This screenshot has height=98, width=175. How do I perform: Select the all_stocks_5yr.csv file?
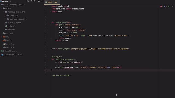(15, 23)
